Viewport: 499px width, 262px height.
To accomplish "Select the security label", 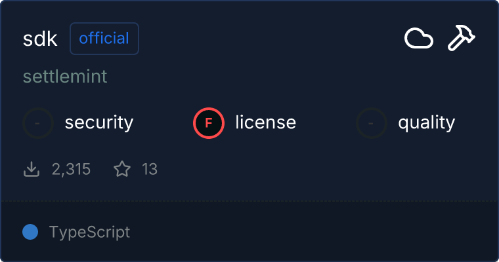I will coord(99,122).
